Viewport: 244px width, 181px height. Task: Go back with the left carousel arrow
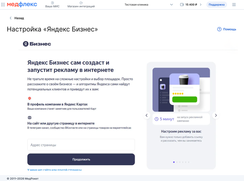pos(146,115)
